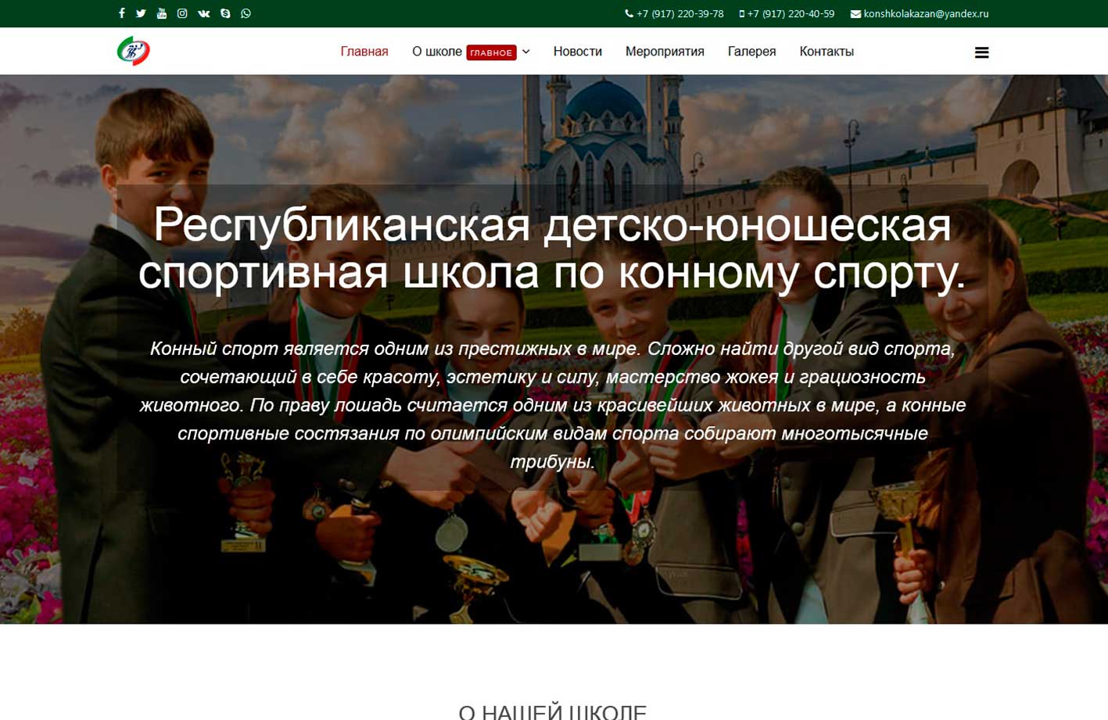Click the paragraph starting Конный спорт является
Screen dimensions: 1108x720
[x=553, y=405]
